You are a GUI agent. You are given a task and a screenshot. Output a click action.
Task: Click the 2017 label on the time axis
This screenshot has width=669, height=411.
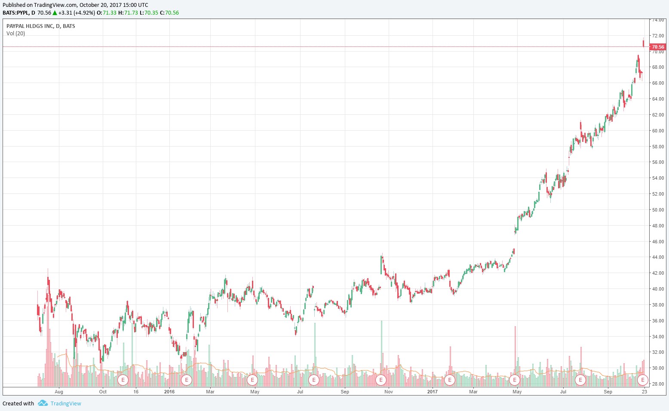click(432, 392)
